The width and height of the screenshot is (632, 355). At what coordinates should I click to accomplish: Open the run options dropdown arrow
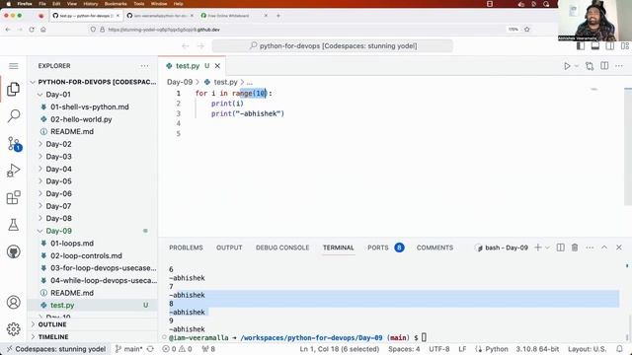pyautogui.click(x=577, y=66)
